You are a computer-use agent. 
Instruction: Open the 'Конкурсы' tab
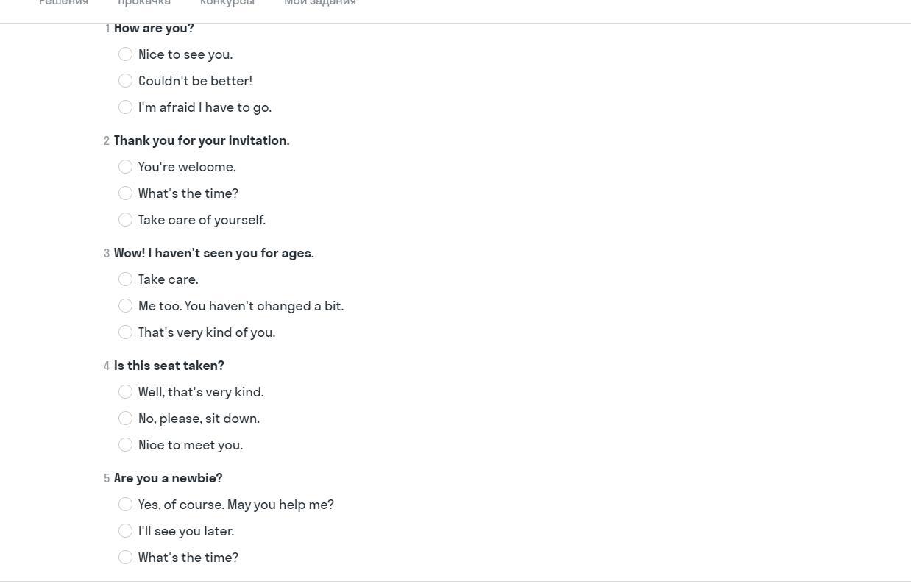click(x=227, y=3)
